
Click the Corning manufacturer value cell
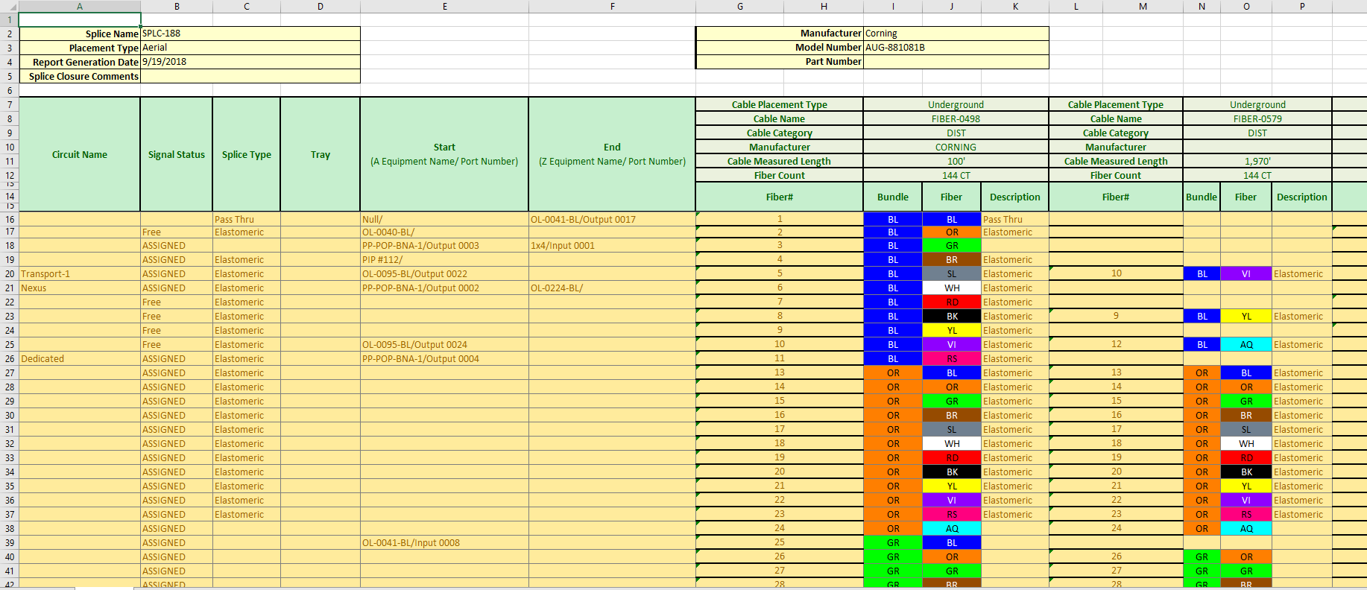[x=955, y=34]
